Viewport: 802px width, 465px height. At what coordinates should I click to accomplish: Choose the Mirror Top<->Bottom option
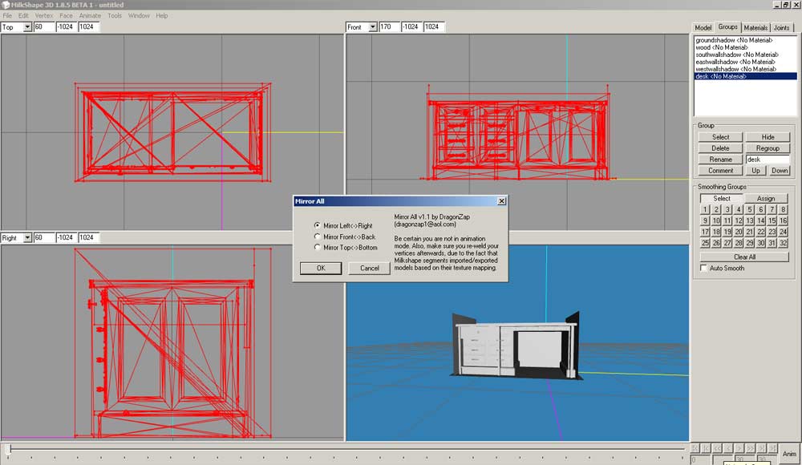318,248
